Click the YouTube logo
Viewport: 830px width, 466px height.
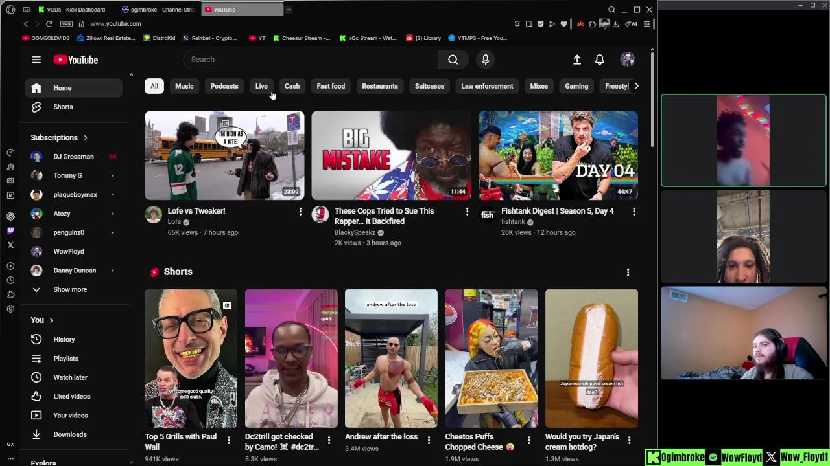[x=76, y=60]
